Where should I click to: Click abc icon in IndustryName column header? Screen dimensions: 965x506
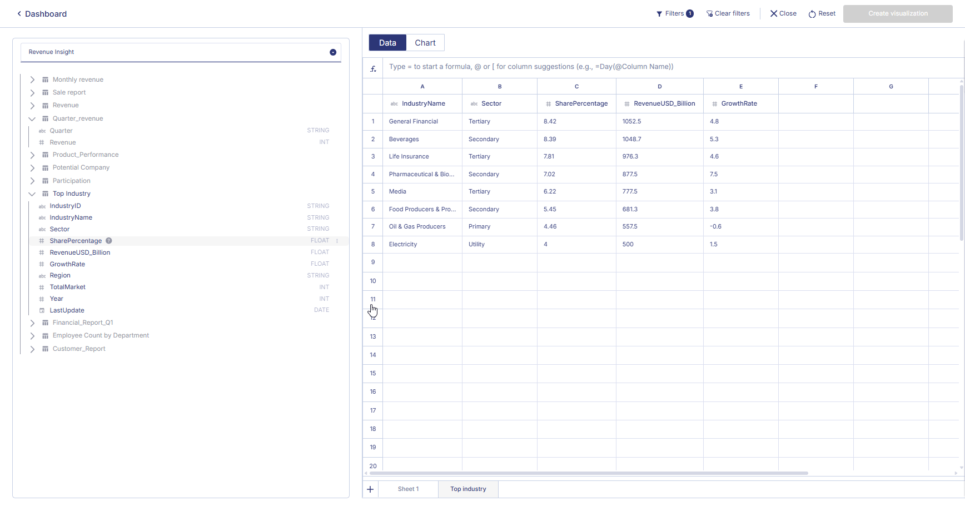394,104
